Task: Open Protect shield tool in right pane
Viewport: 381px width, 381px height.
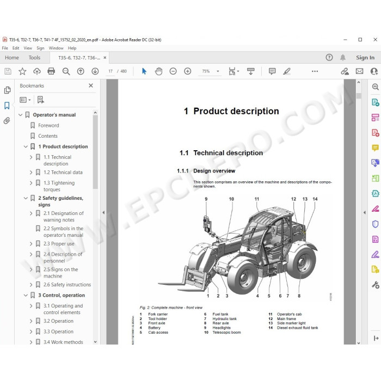Action: (x=375, y=224)
